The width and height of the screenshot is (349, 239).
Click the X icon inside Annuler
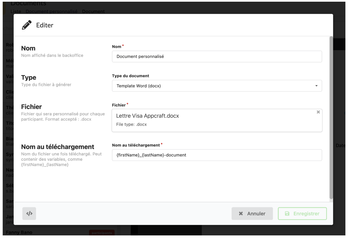pos(241,214)
